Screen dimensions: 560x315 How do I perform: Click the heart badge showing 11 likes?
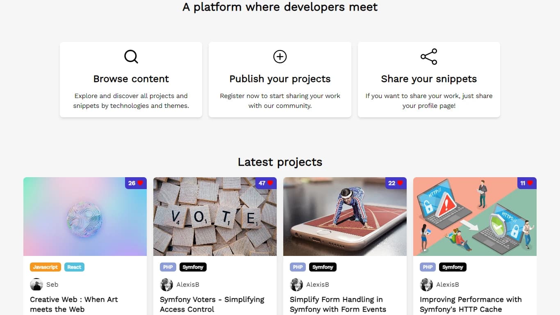(526, 183)
